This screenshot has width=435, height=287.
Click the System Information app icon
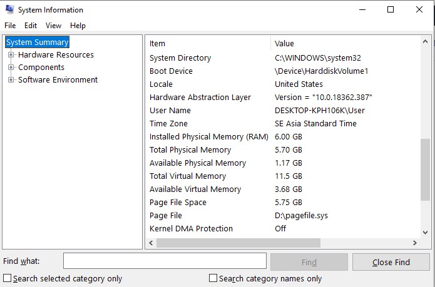[x=10, y=9]
